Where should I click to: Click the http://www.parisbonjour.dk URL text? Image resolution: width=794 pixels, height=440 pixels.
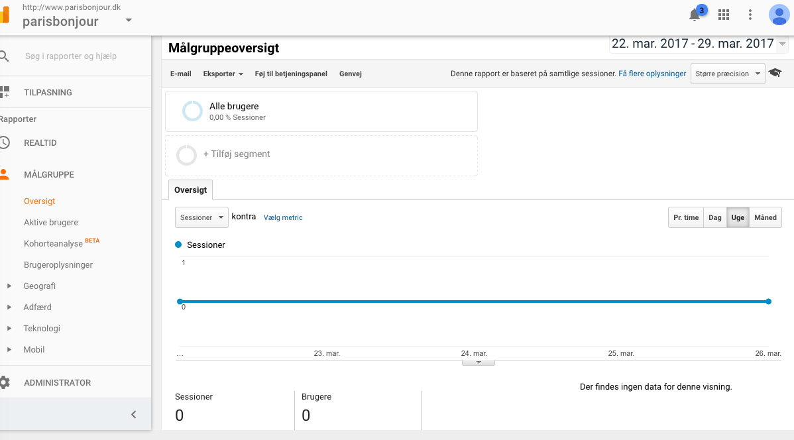coord(72,7)
